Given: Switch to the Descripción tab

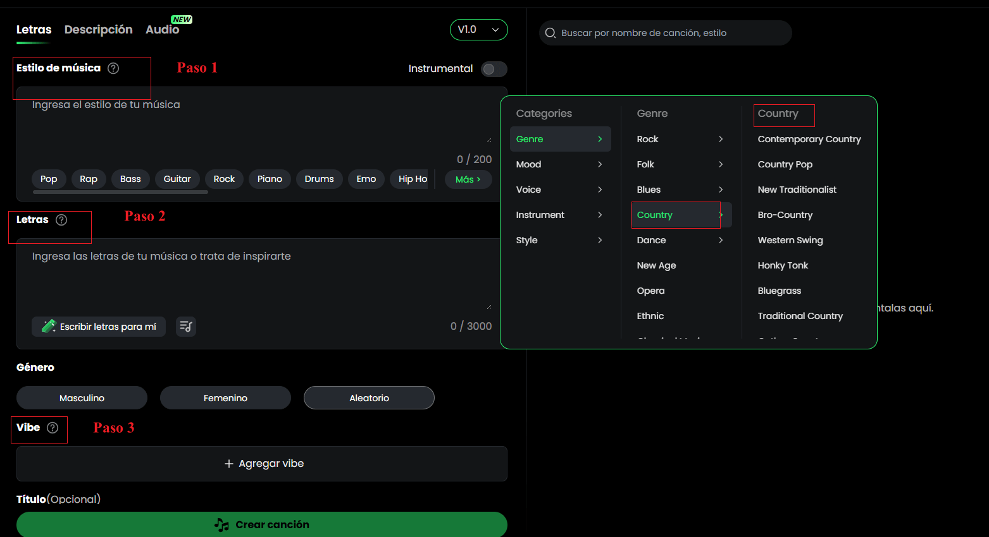Looking at the screenshot, I should tap(98, 30).
